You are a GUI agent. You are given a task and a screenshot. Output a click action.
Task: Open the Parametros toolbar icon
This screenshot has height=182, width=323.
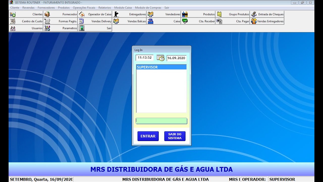click(x=47, y=28)
